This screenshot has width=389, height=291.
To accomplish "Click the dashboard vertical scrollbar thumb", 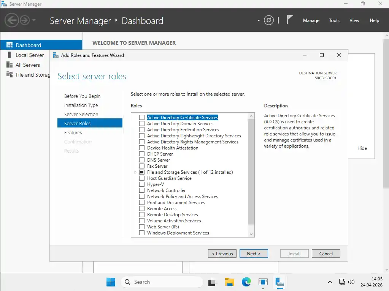I will [386, 113].
